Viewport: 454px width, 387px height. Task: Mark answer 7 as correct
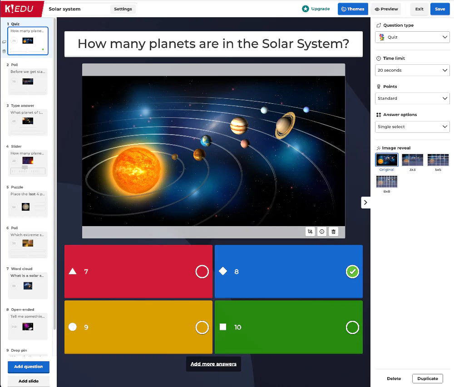[202, 271]
